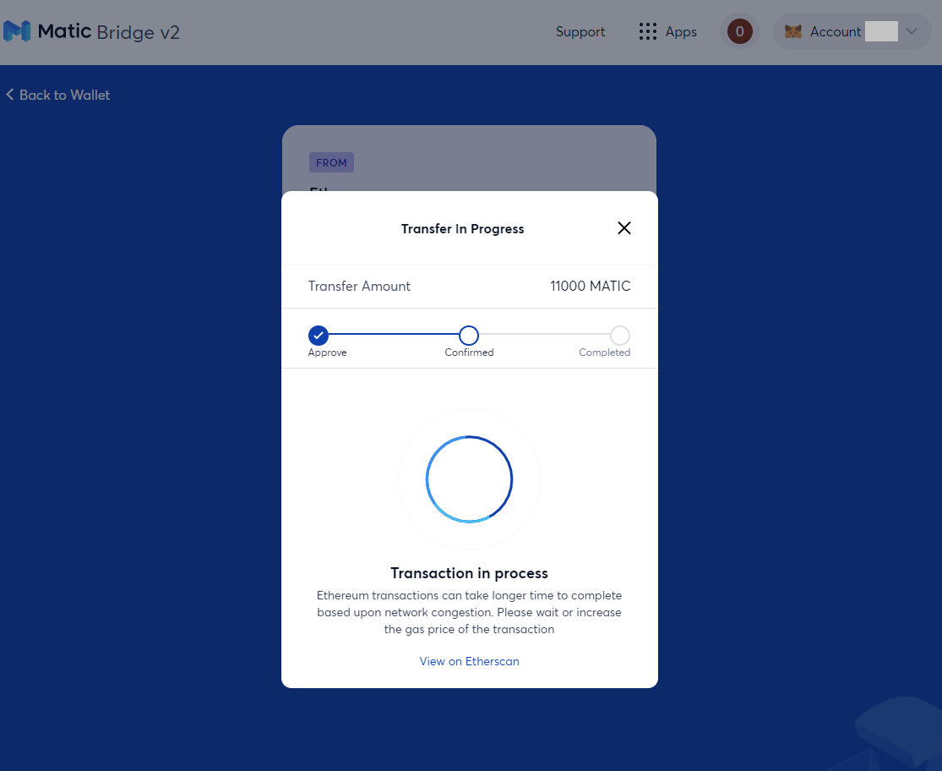Open View on Etherscan link
This screenshot has width=942, height=771.
tap(469, 661)
